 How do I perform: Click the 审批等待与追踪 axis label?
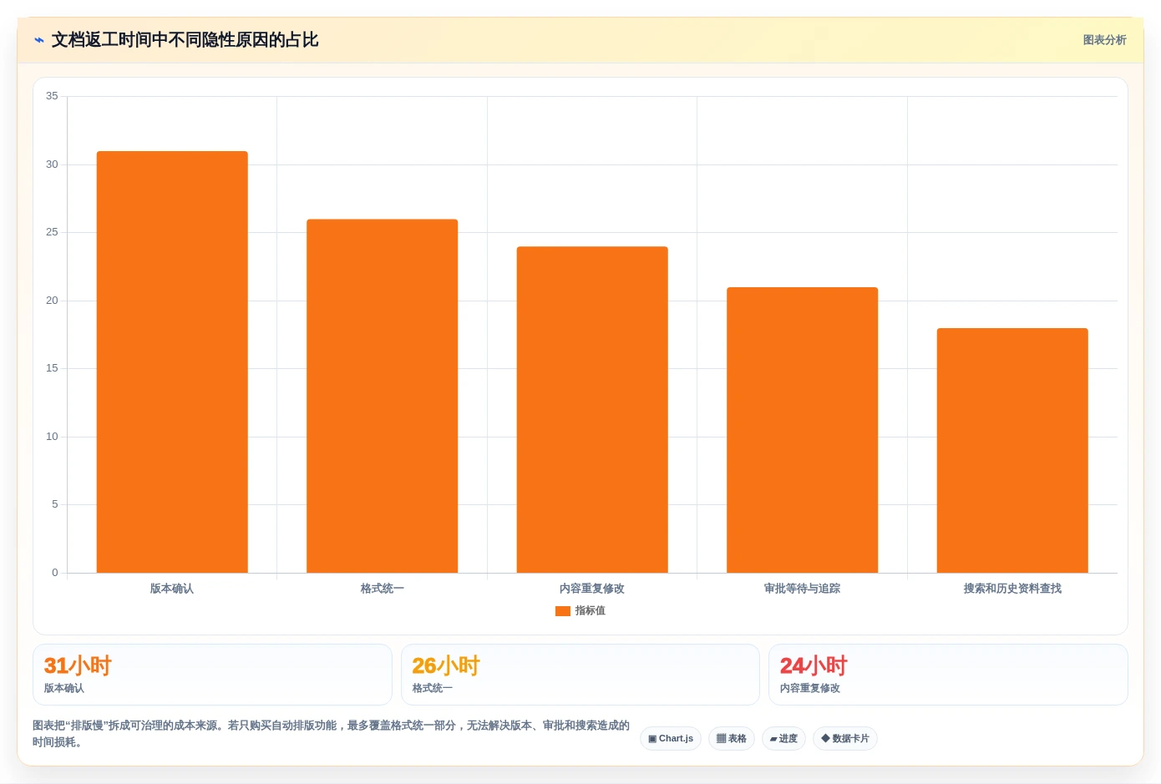coord(802,589)
